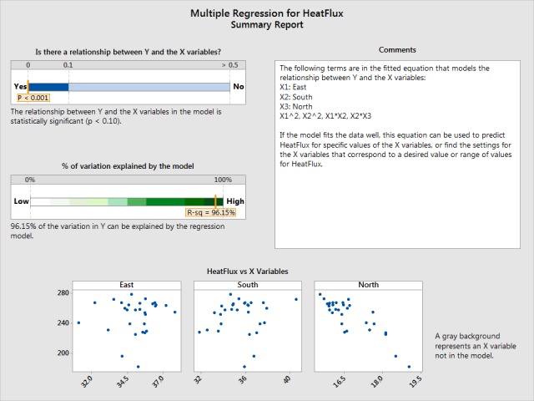
Task: Click the '% of variation explained by the model' heading
Action: tap(128, 166)
